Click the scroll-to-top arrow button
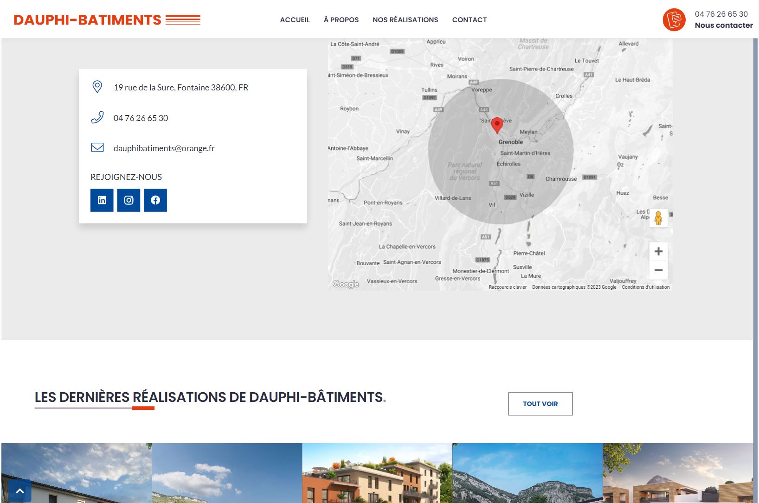 pos(19,491)
